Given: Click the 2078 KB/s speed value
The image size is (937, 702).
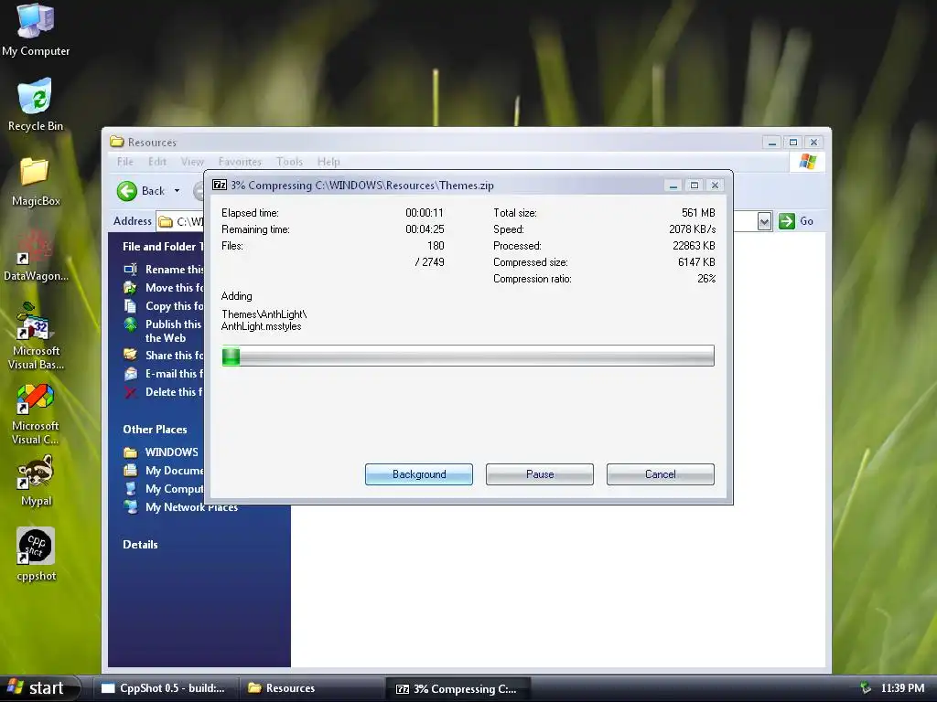Looking at the screenshot, I should point(692,229).
